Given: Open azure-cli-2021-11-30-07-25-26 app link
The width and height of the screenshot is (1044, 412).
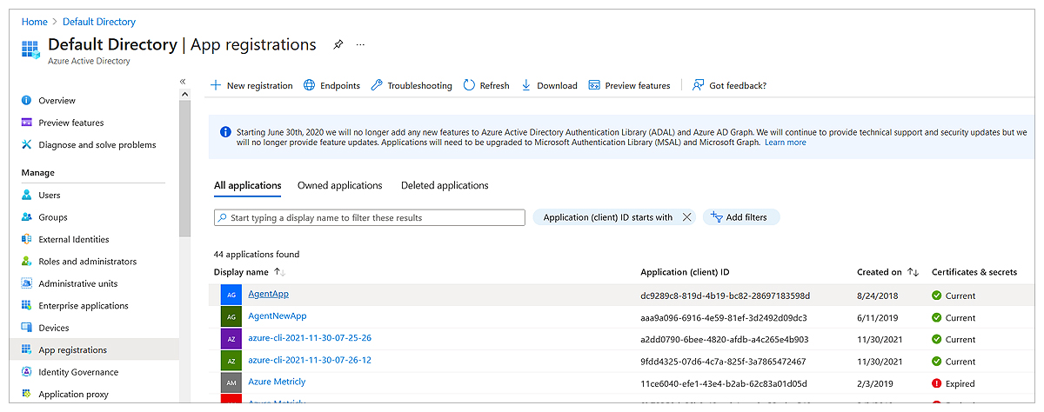Looking at the screenshot, I should coord(310,338).
